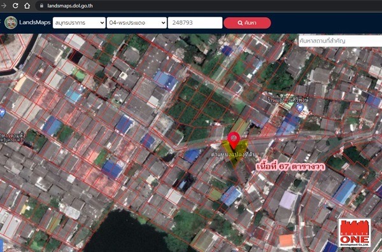This screenshot has height=252, width=382.
Task: Click the ร้านแอร์คุณศิริพงษ์ shop label on map
Action: click(288, 100)
